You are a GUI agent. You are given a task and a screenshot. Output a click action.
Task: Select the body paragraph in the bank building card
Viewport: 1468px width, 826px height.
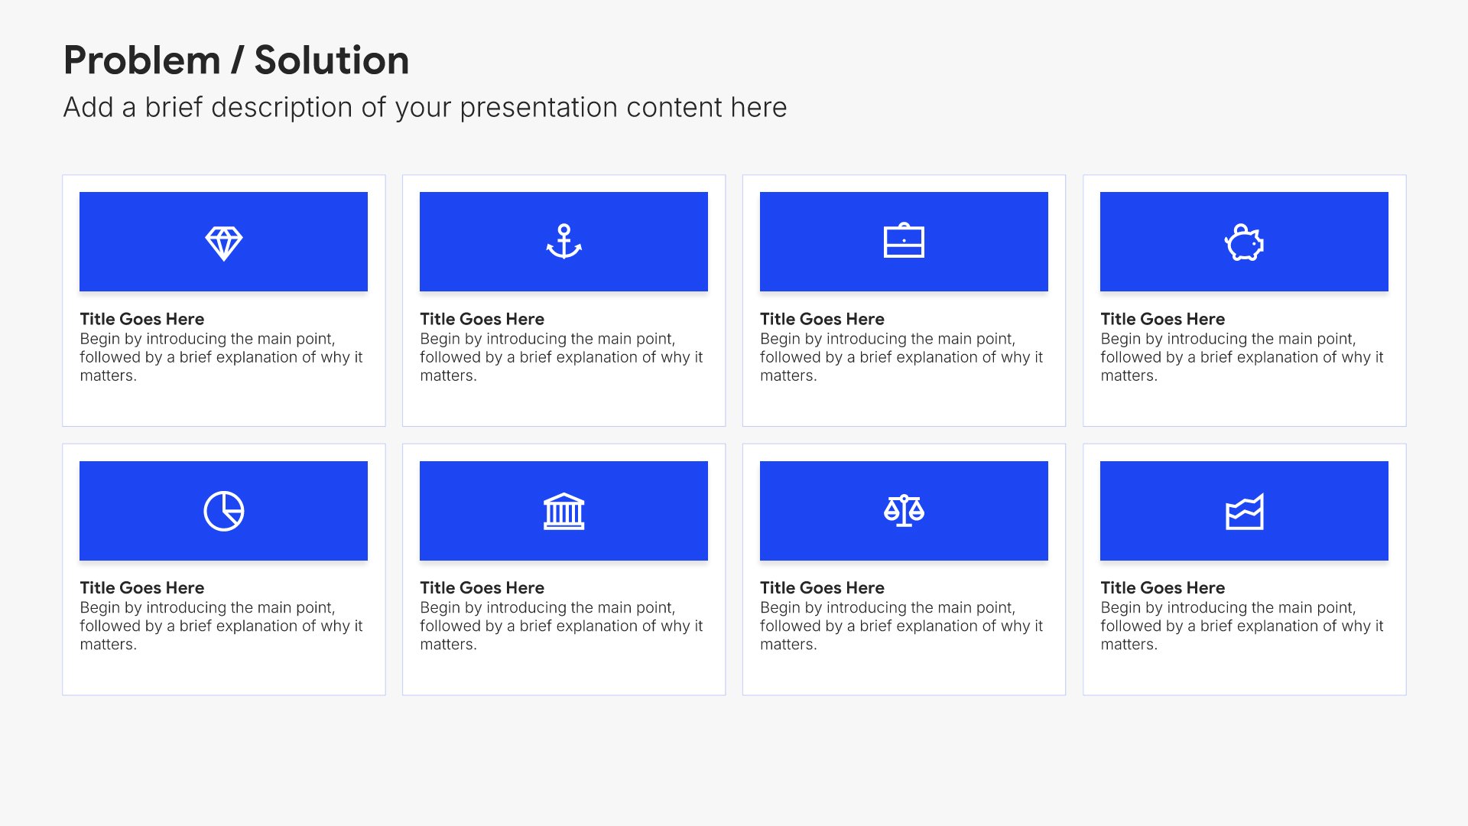click(561, 626)
